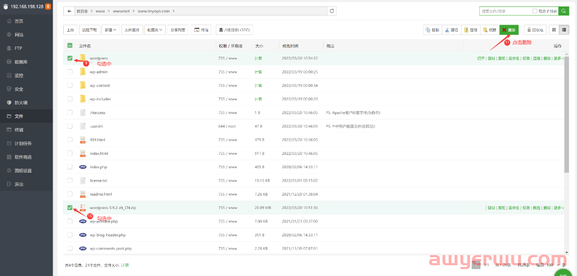This screenshot has width=577, height=276.
Task: Click the orange notification badge beside the IP address
Action: point(48,6)
